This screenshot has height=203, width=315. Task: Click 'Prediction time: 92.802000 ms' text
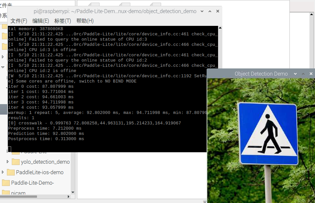tap(46, 134)
